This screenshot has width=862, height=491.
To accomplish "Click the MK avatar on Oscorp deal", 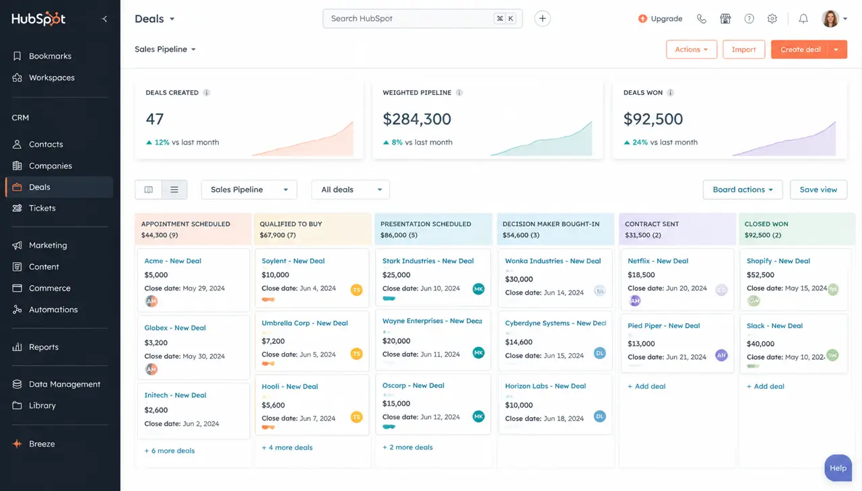I will 479,416.
